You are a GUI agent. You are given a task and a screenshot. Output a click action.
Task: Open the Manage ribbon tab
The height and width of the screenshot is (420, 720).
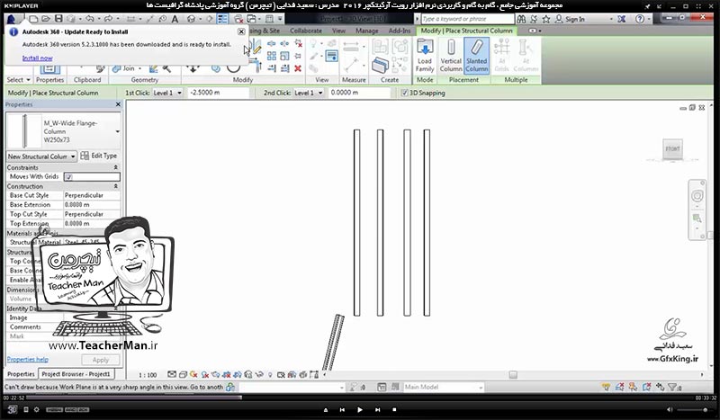pos(367,31)
